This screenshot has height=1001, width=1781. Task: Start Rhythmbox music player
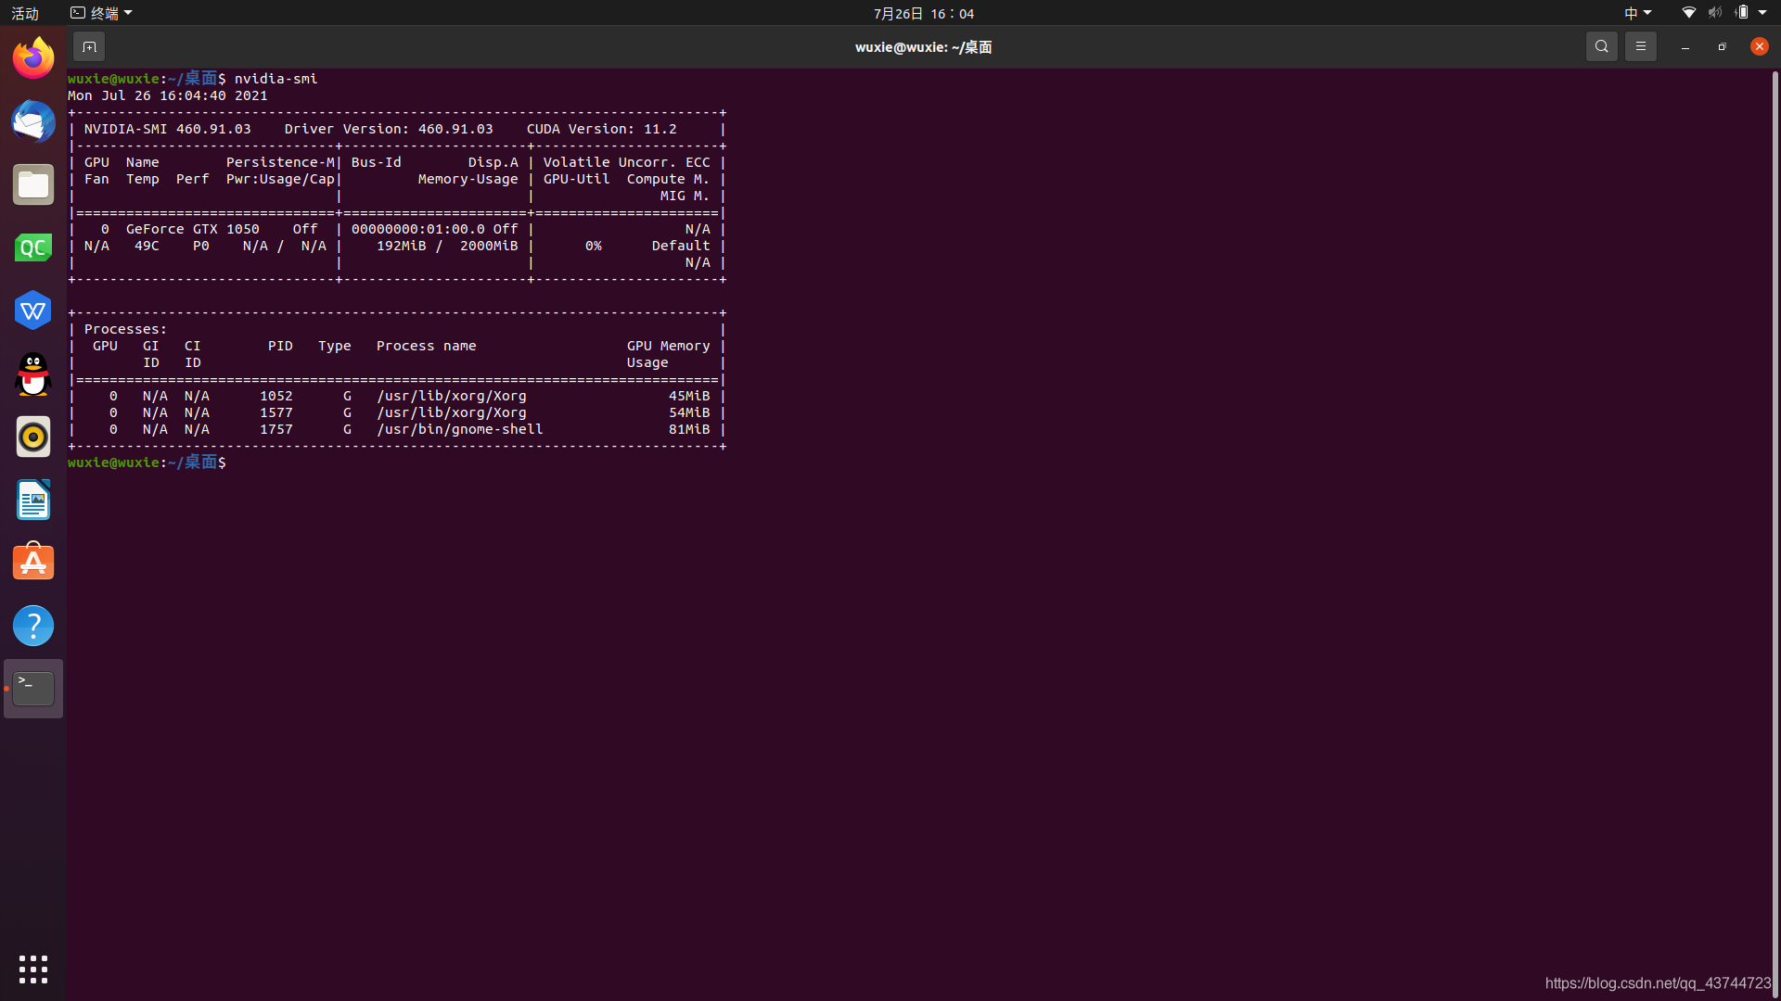(32, 436)
